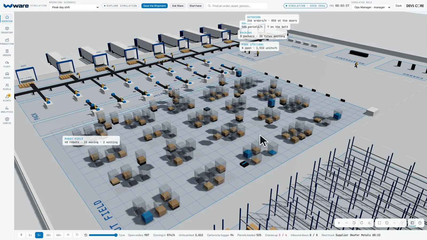Click the Outbound info label
The image size is (427, 240).
(x=272, y=19)
